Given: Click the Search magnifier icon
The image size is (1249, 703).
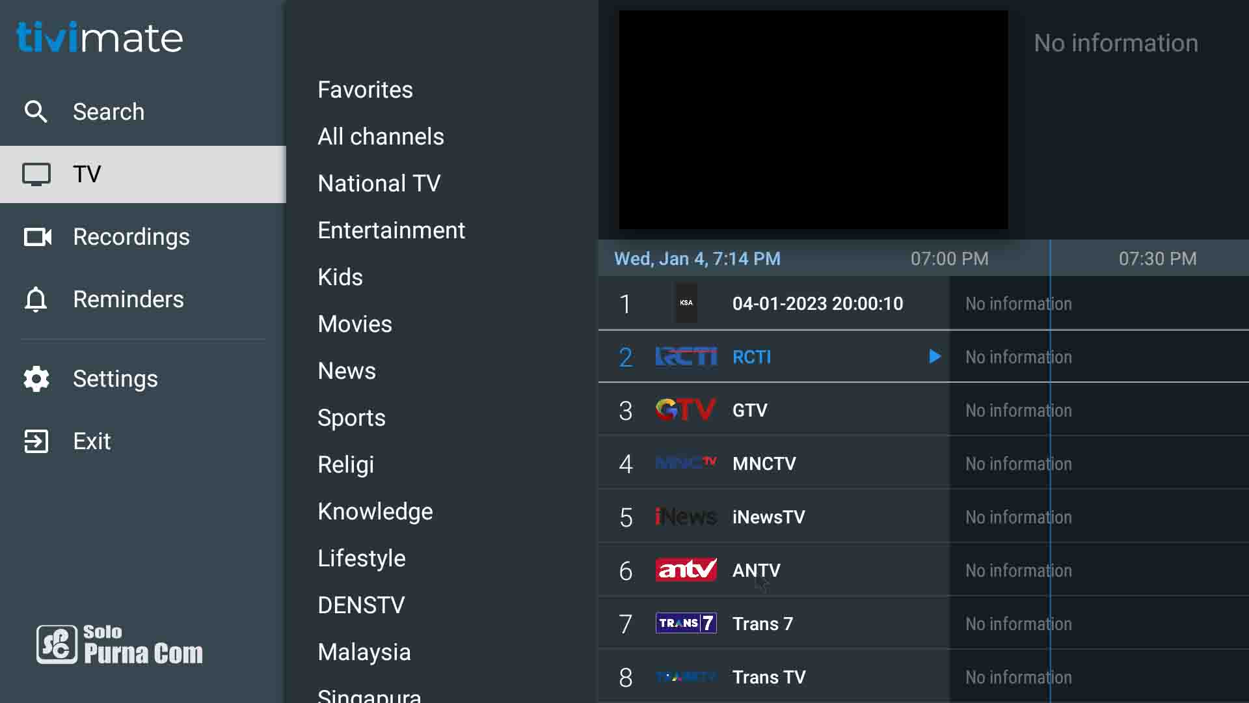Looking at the screenshot, I should tap(36, 112).
